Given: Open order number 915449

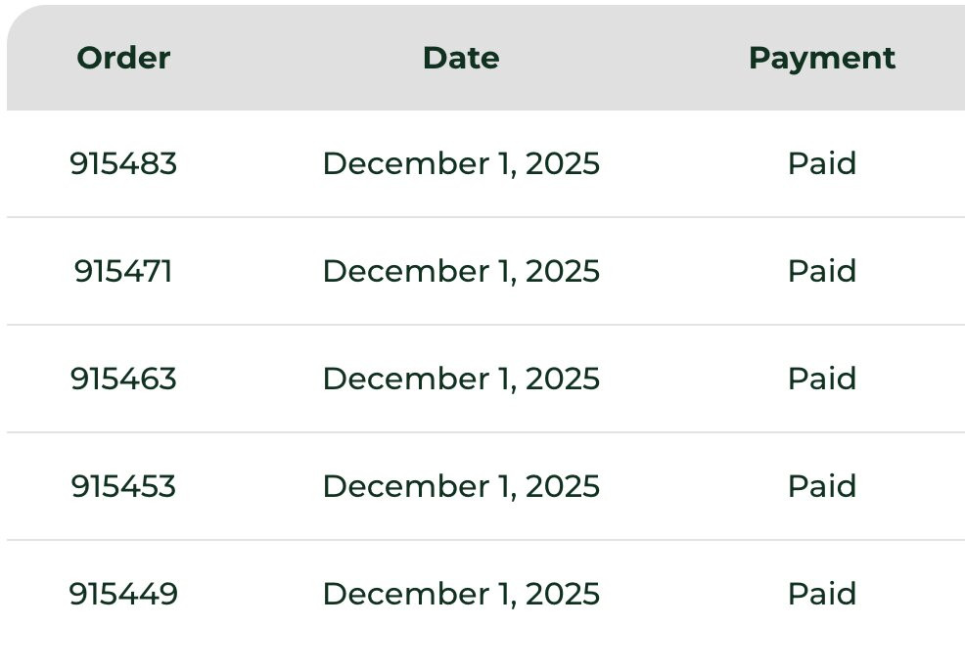Looking at the screenshot, I should pyautogui.click(x=123, y=594).
